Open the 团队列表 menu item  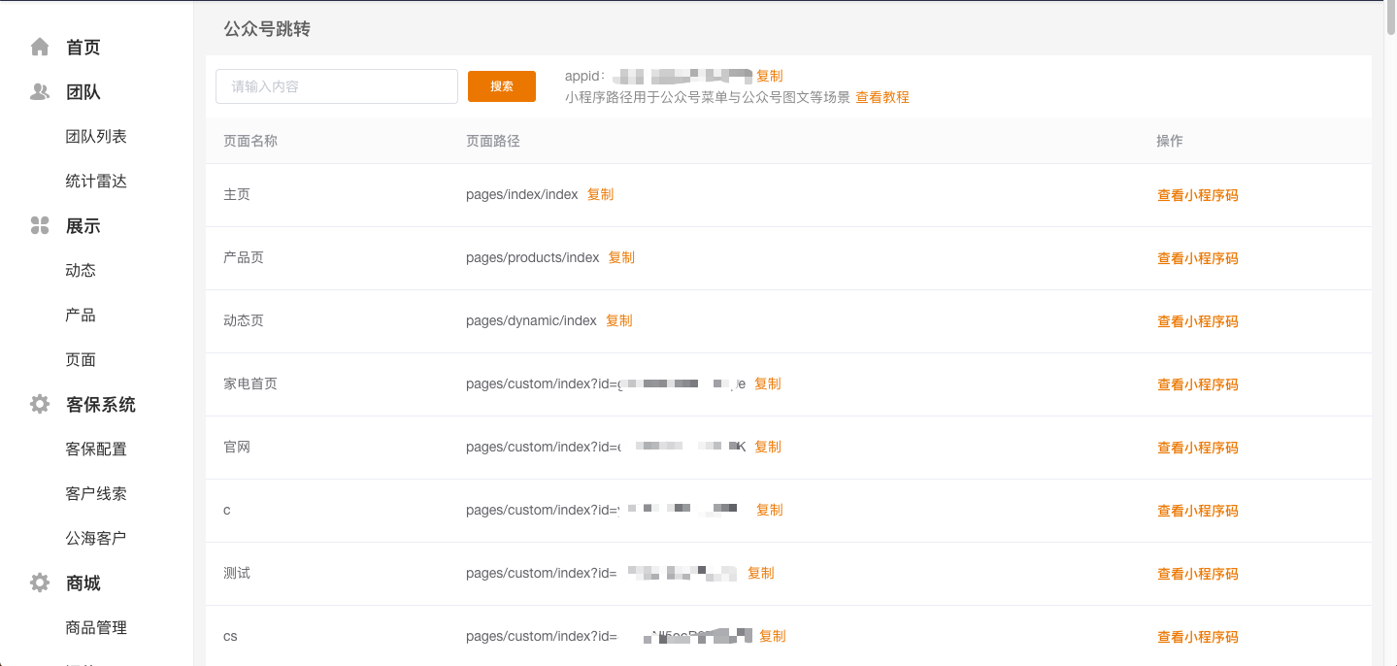pos(96,137)
